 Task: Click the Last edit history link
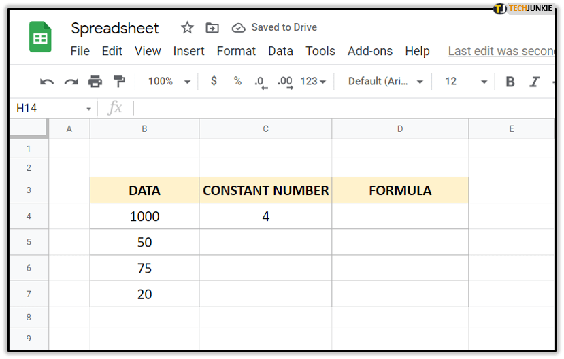501,51
